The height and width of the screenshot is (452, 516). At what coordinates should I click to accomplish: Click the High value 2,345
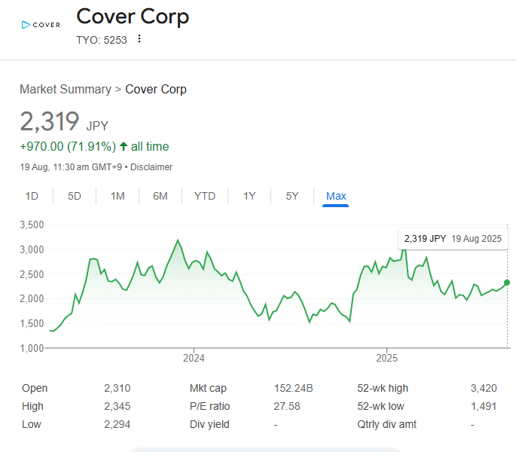118,406
